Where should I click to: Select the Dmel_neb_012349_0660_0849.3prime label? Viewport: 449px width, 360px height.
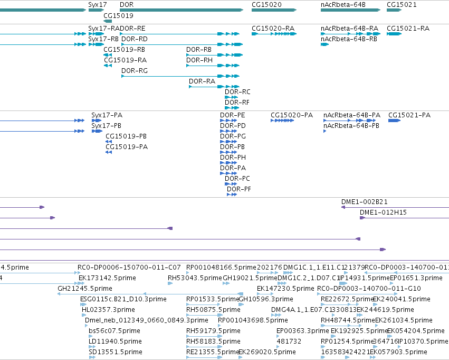147,321
